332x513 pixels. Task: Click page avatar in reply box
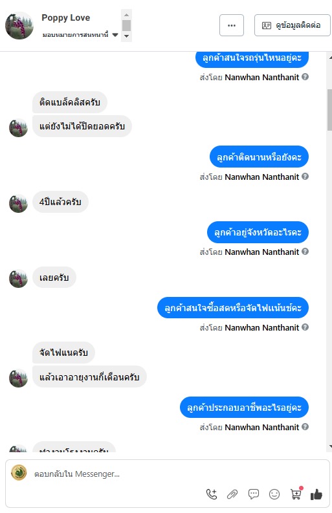[x=19, y=473]
